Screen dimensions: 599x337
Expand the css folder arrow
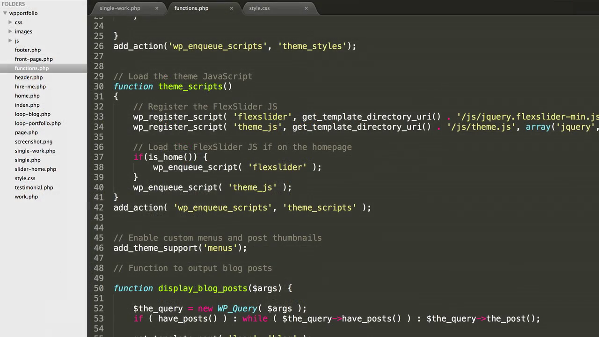(10, 22)
